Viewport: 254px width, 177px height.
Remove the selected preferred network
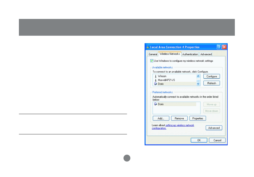(179, 118)
